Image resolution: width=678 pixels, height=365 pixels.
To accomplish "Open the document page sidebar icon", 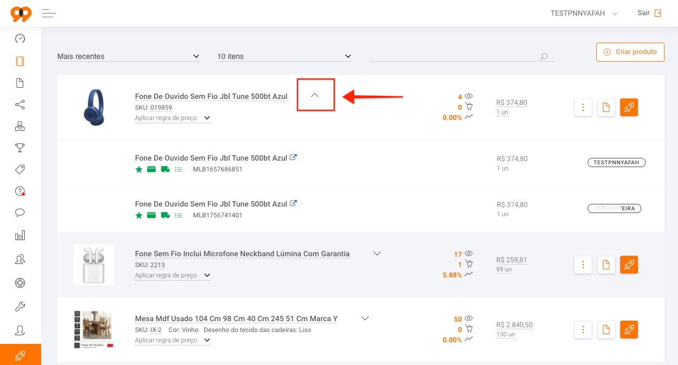I will coord(20,83).
